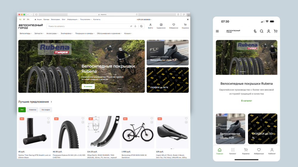Open the Акции link in the top bar
Image resolution: width=298 pixels, height=167 pixels.
click(38, 20)
